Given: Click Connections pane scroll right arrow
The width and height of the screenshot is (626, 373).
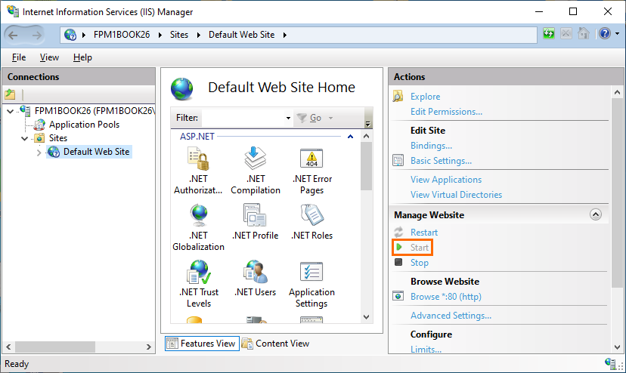Looking at the screenshot, I should point(148,347).
